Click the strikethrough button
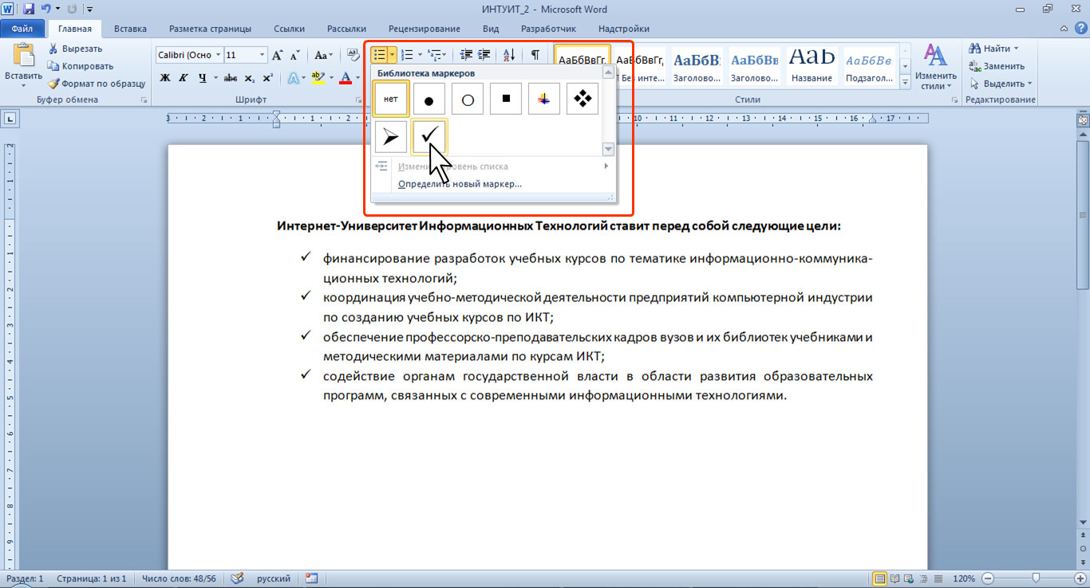 coord(231,78)
